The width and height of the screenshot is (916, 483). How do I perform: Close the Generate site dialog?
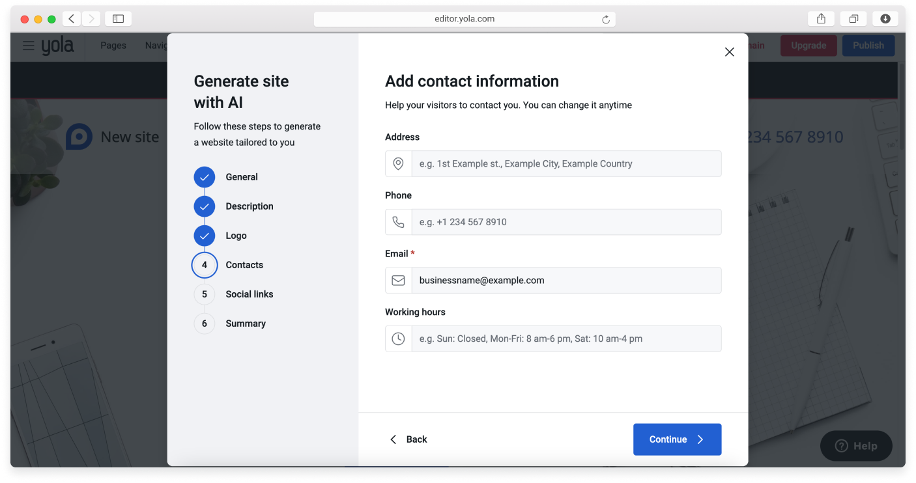[x=729, y=52]
